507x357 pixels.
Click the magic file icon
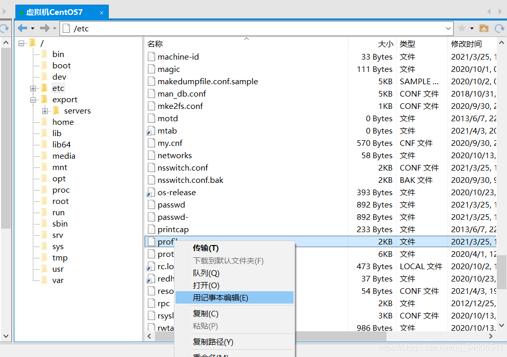coord(151,69)
